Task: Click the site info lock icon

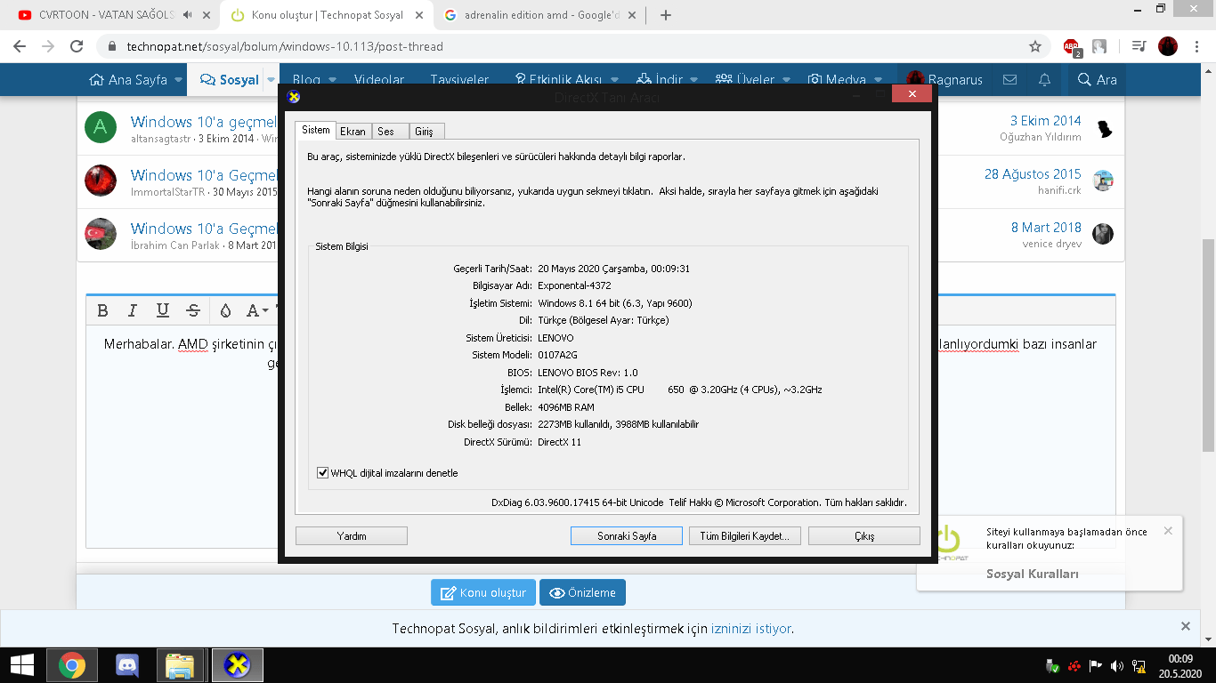Action: tap(111, 46)
